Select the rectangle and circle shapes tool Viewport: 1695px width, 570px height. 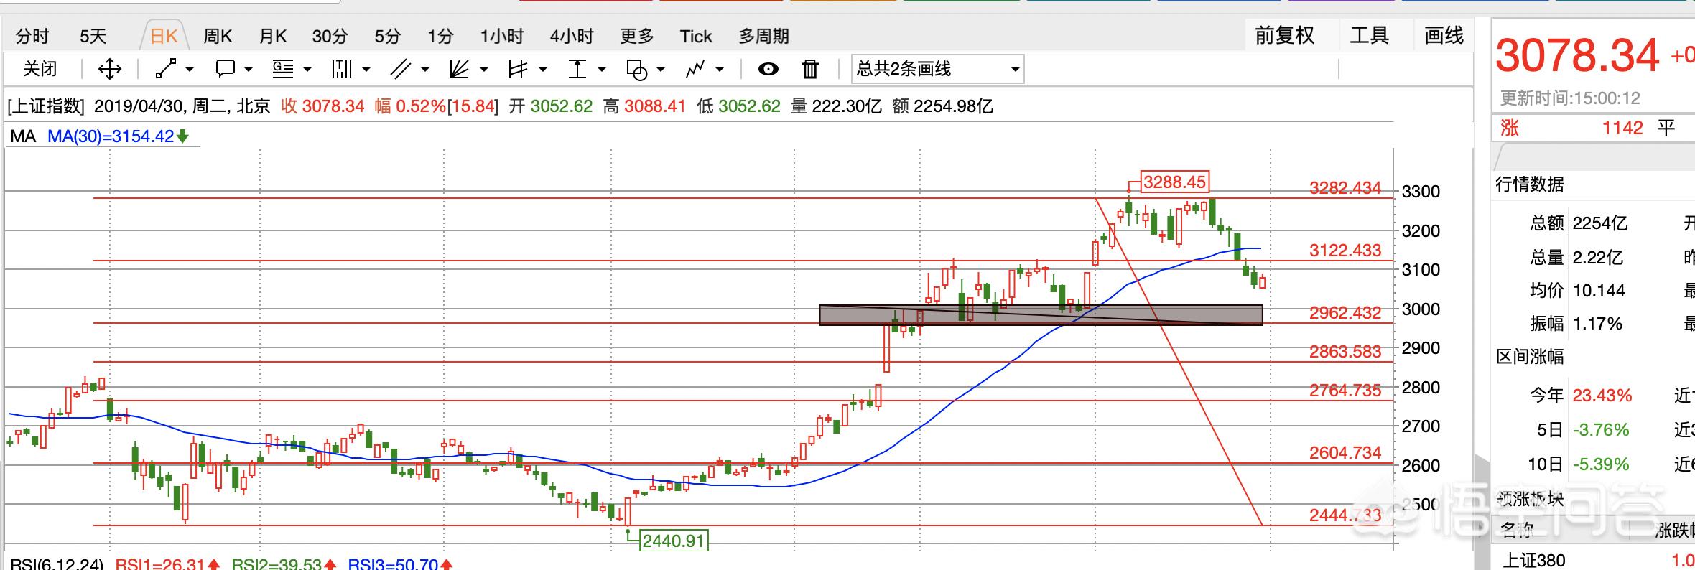636,69
